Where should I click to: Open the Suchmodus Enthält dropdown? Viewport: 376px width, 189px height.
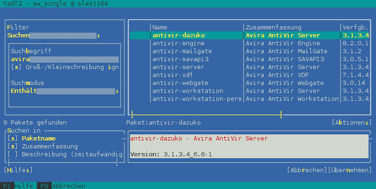[x=65, y=91]
